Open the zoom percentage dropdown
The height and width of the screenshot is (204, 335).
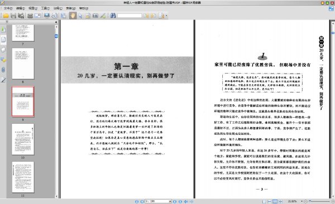[301, 201]
